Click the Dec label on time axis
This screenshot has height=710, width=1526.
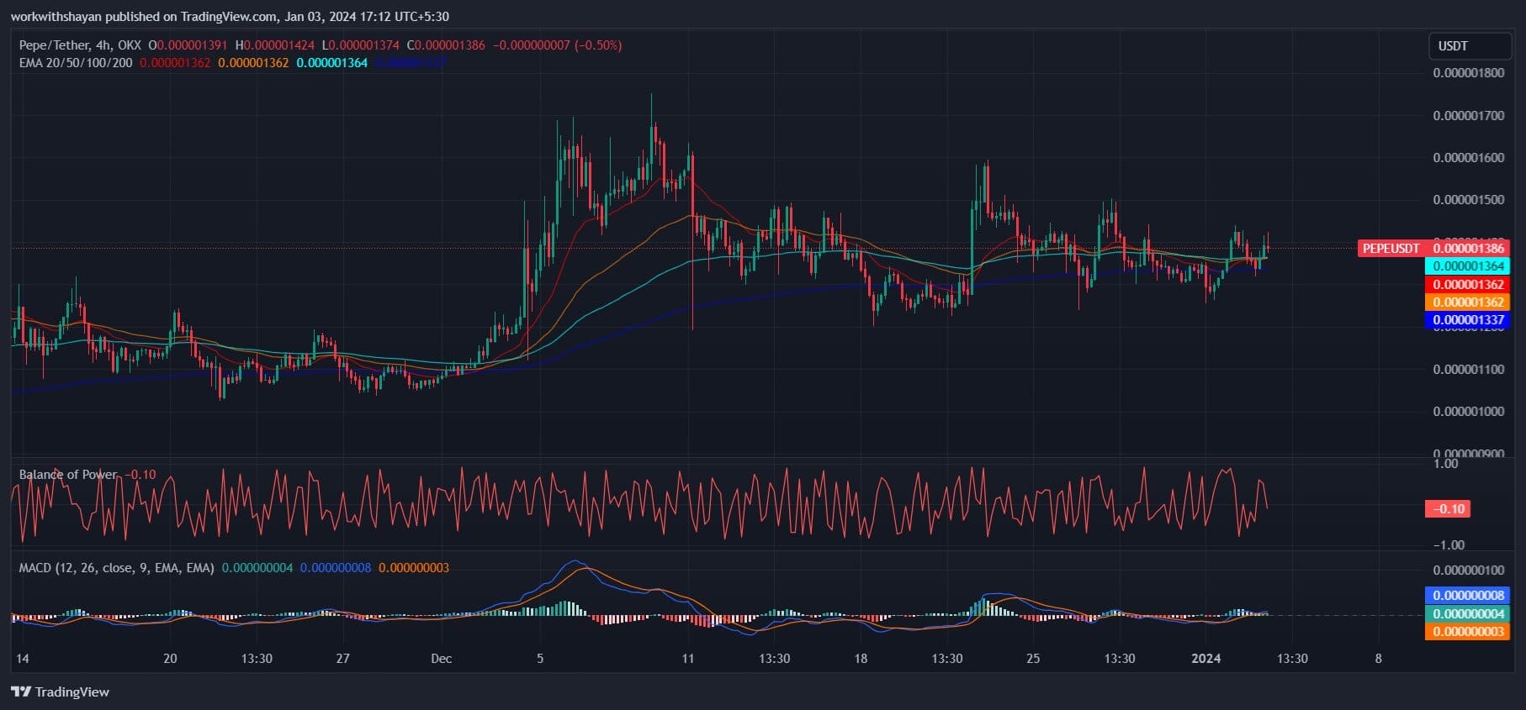tap(441, 659)
